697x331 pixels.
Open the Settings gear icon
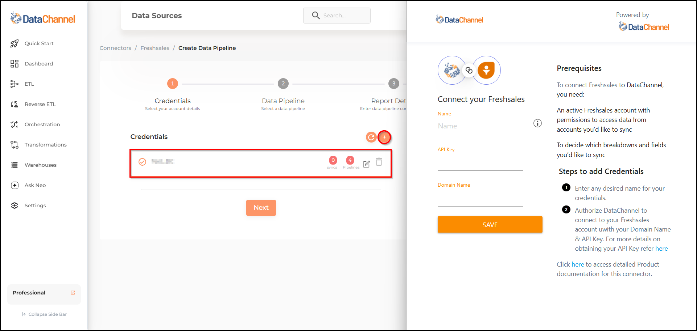[15, 205]
